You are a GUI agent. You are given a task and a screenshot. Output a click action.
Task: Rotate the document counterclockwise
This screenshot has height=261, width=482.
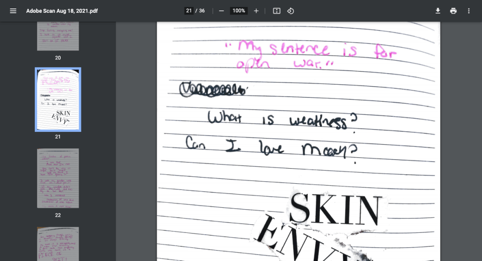point(290,11)
